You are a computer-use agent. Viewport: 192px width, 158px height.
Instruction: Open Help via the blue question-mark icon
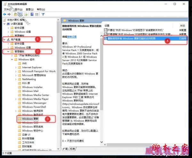pos(32,14)
